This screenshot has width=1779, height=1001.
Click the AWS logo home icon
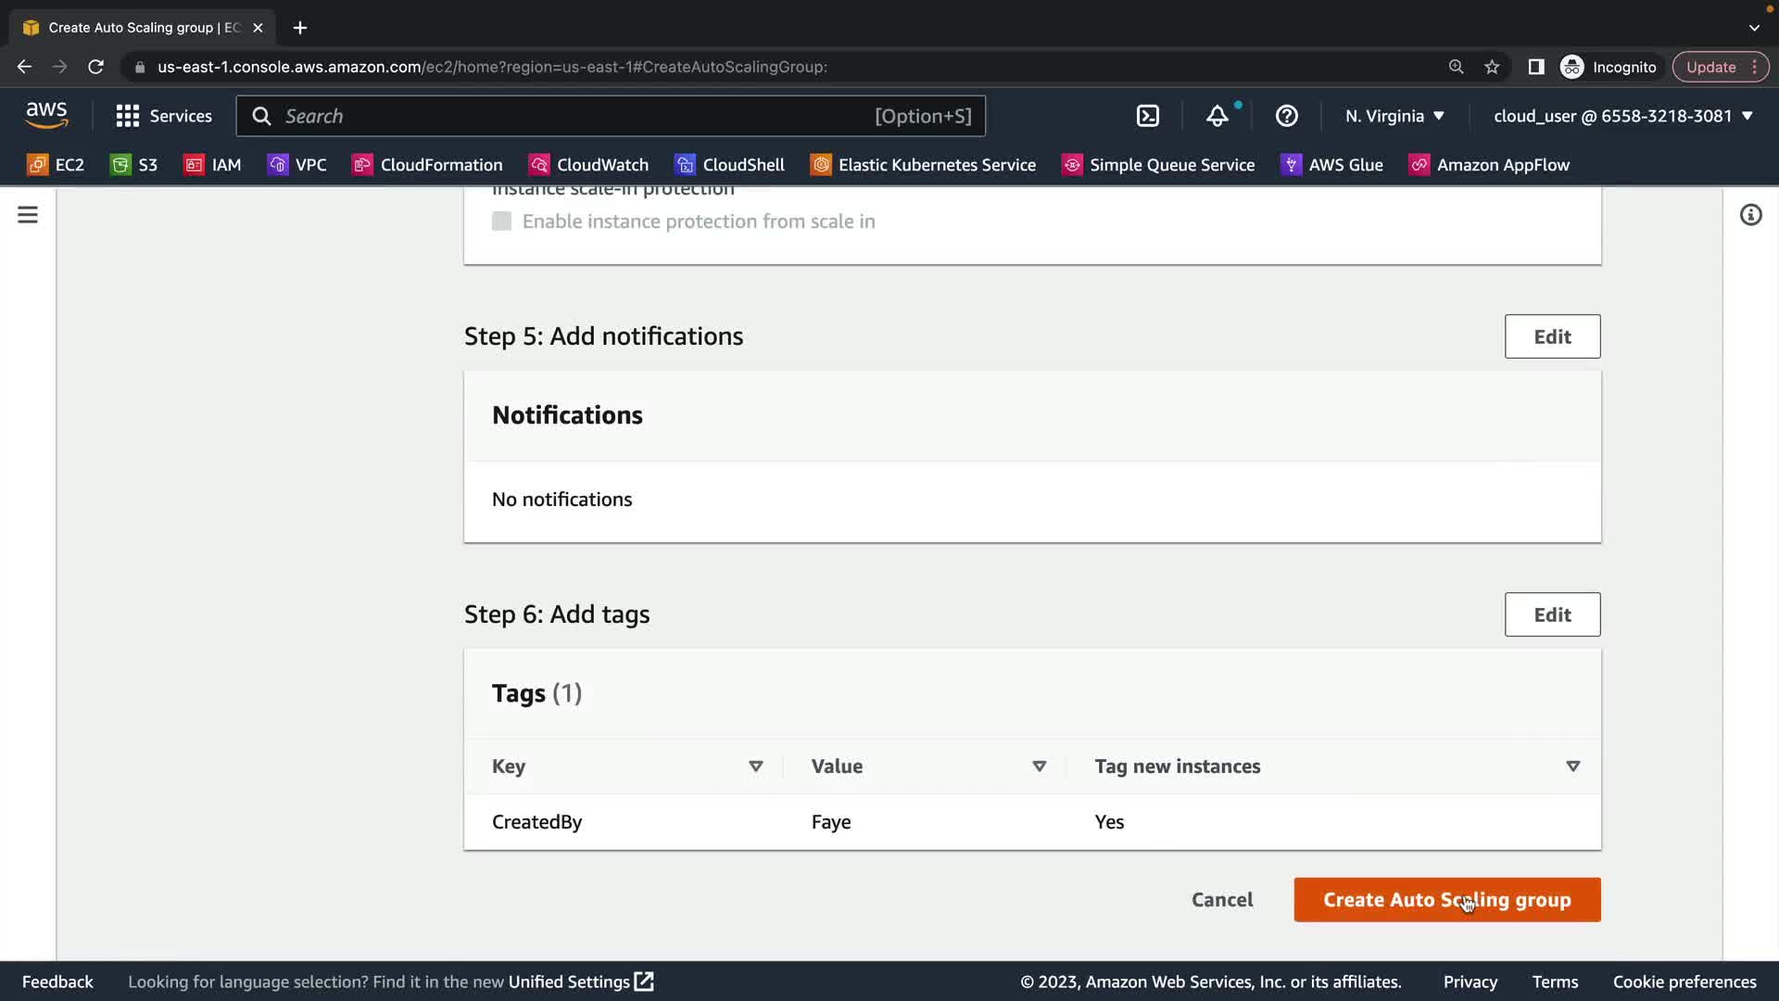click(46, 115)
